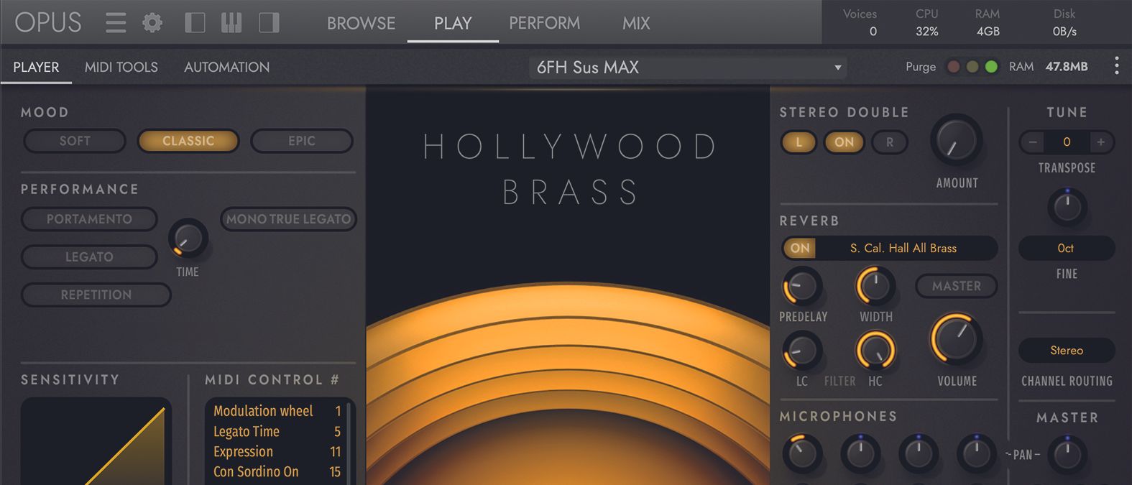Click the sensitivity curve graph
Viewport: 1132px width, 485px height.
tap(96, 441)
